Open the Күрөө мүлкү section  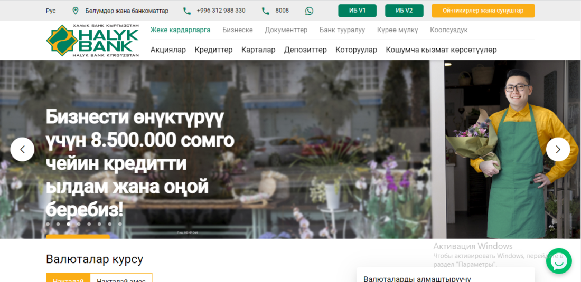[397, 30]
